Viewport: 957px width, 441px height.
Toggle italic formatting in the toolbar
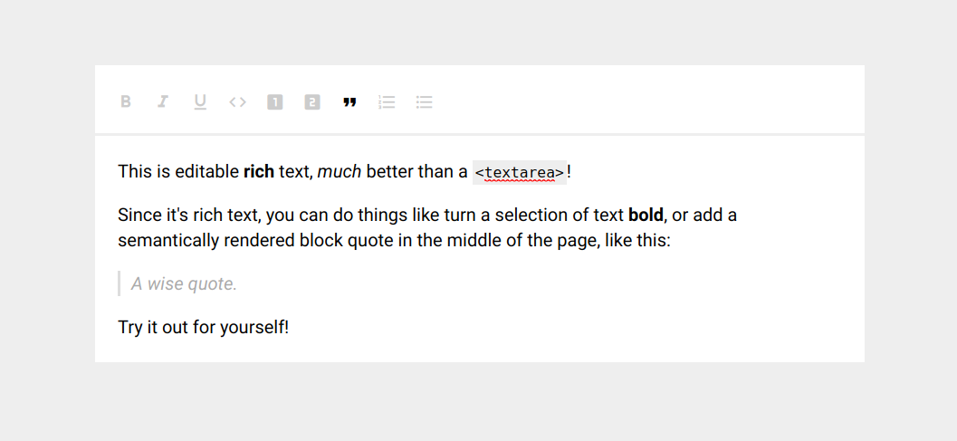tap(163, 102)
